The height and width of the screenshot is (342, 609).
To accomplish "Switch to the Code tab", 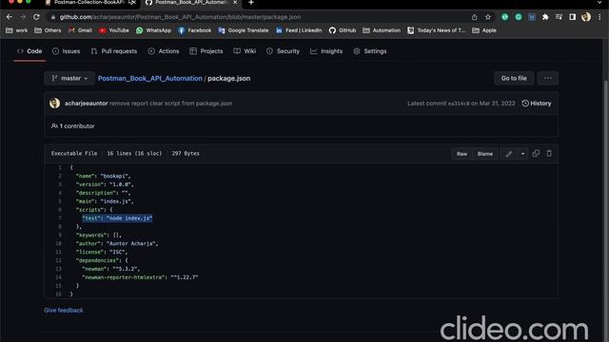I will pos(29,51).
